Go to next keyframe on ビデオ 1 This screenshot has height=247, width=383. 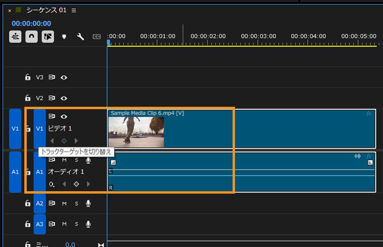coord(76,141)
